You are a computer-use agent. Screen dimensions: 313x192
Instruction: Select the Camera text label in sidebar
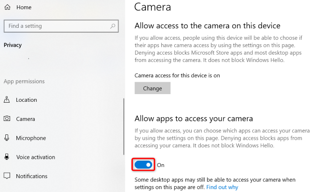click(x=26, y=119)
